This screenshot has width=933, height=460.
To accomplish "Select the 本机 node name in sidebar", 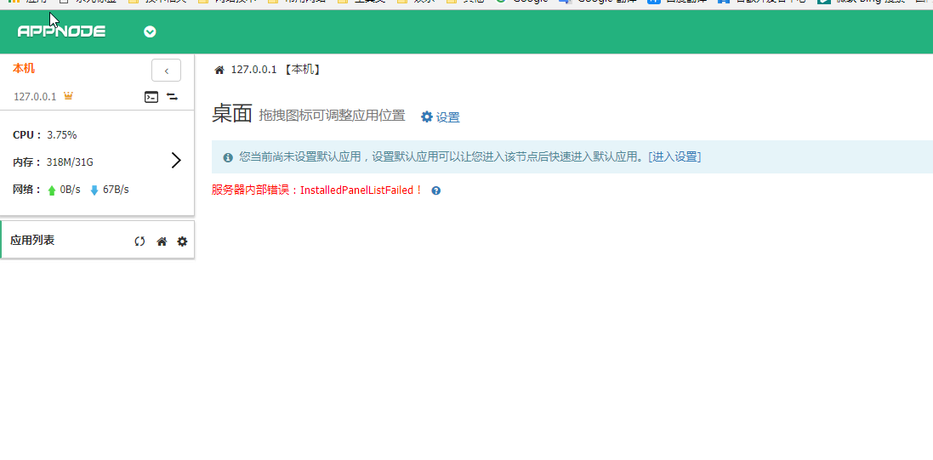I will (24, 68).
